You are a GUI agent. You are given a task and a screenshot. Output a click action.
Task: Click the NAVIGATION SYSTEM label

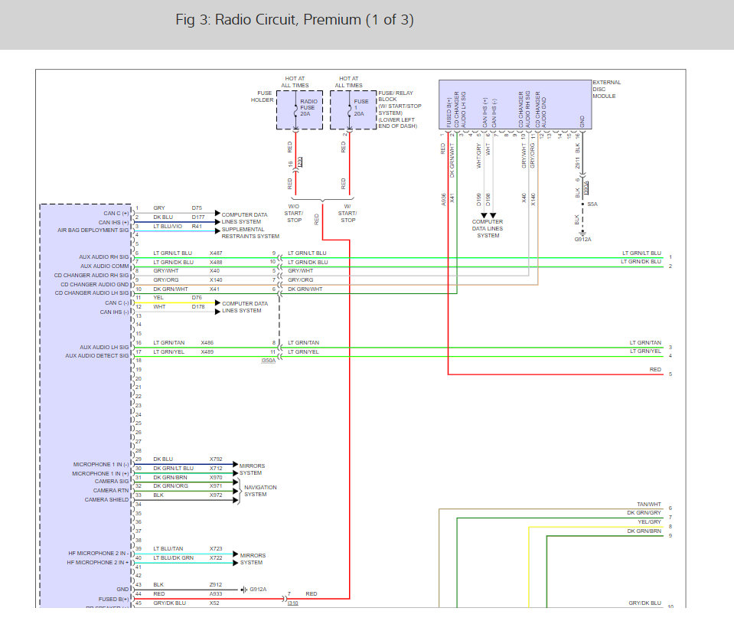[x=260, y=491]
